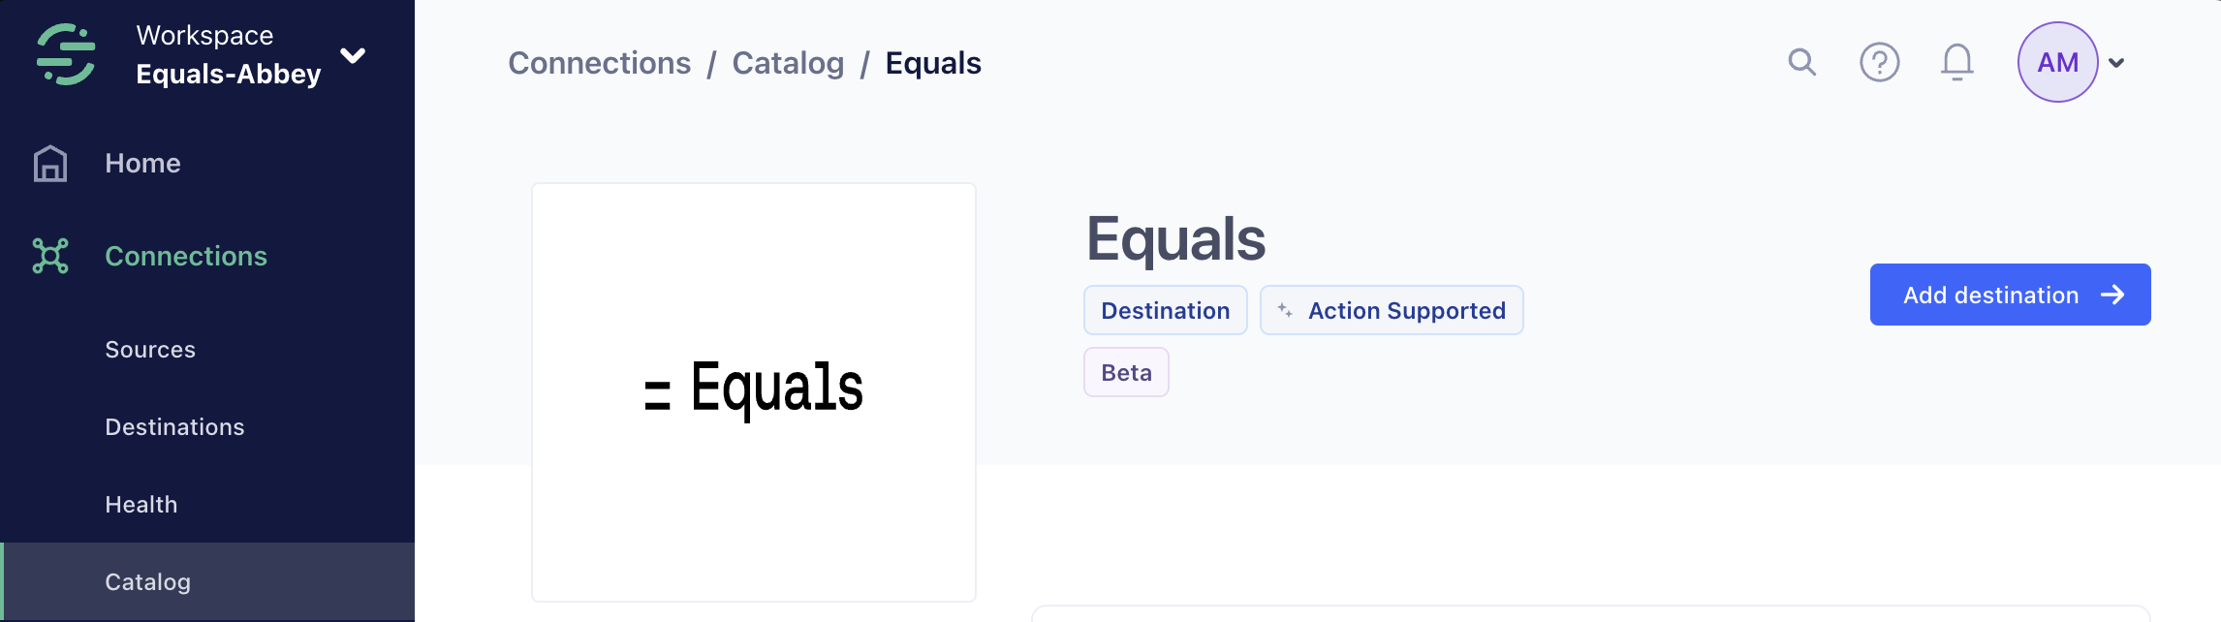The height and width of the screenshot is (622, 2221).
Task: Select Catalog sidebar item
Action: click(147, 581)
